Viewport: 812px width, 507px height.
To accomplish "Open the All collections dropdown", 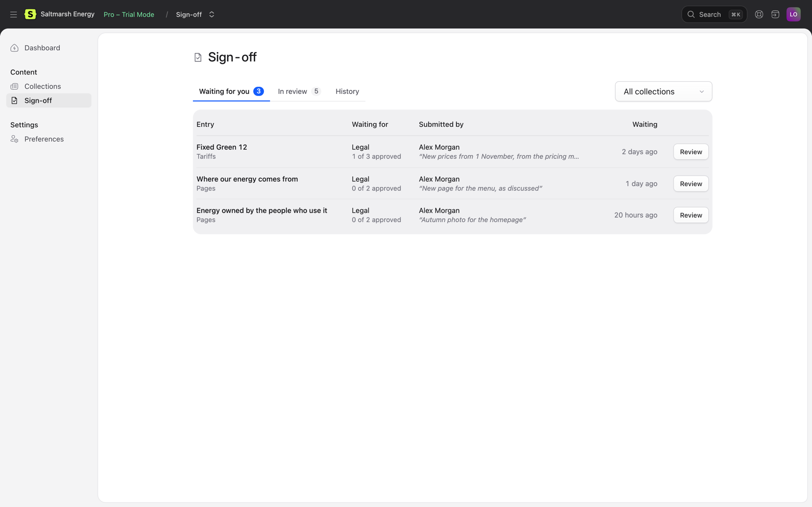I will coord(663,92).
